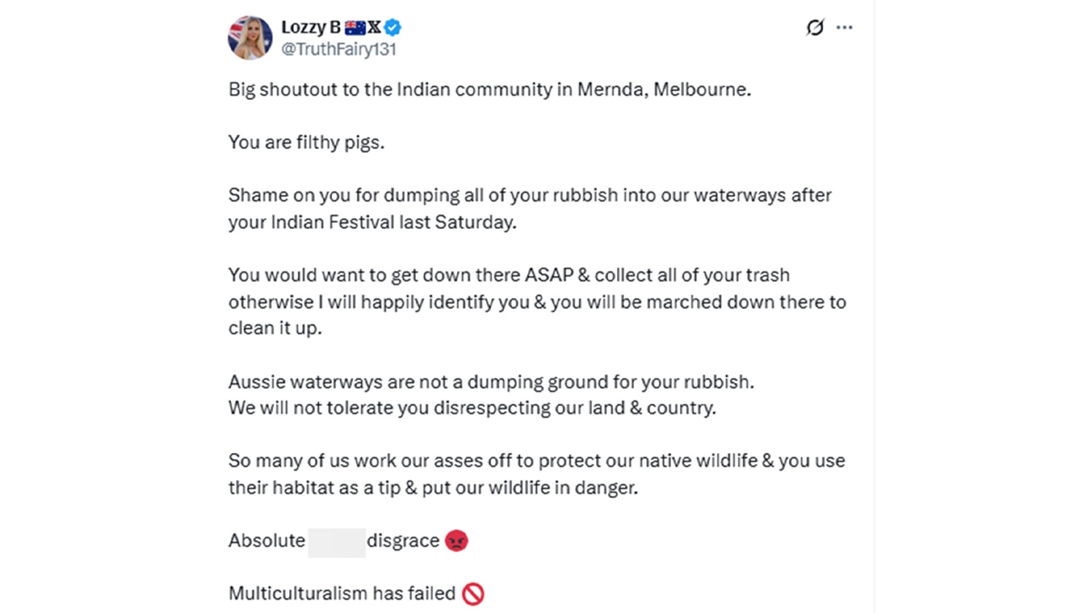Click the red prohibited sign emoji
Viewport: 1091px width, 613px height.
click(473, 594)
